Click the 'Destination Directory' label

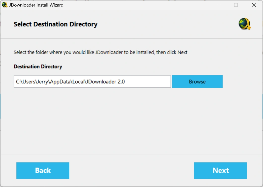[x=38, y=66]
